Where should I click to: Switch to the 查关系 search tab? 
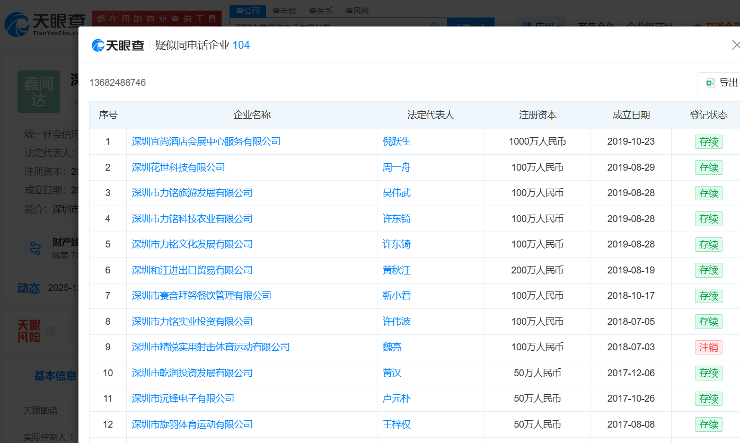pos(320,11)
